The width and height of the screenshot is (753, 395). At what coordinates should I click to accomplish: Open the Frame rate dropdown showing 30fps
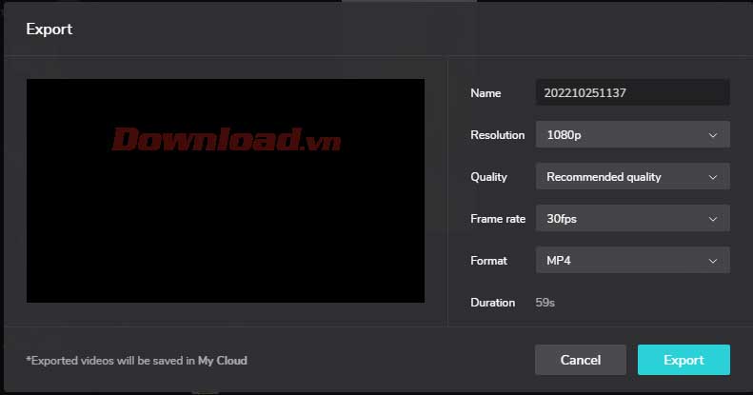pyautogui.click(x=632, y=218)
